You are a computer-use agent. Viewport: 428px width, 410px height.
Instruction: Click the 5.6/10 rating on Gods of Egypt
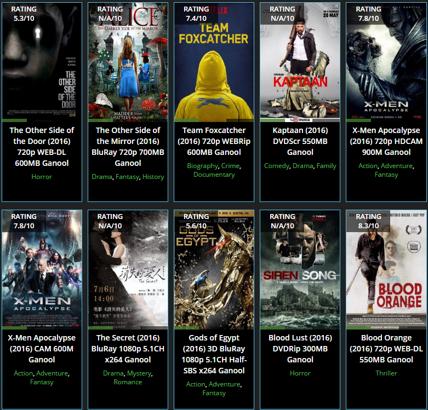[x=196, y=221]
